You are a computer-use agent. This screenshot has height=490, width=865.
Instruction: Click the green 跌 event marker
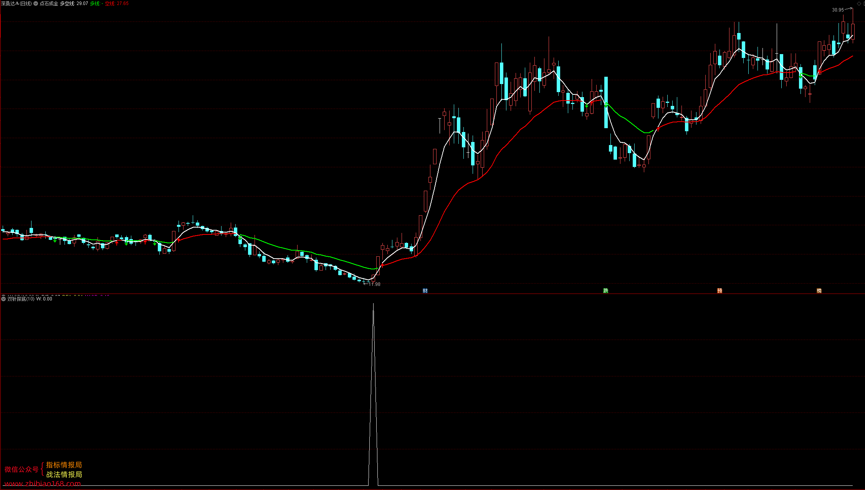click(x=606, y=290)
